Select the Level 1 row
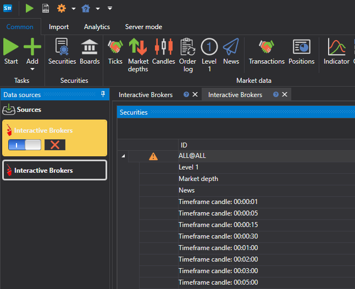The height and width of the screenshot is (289, 355). [x=247, y=167]
